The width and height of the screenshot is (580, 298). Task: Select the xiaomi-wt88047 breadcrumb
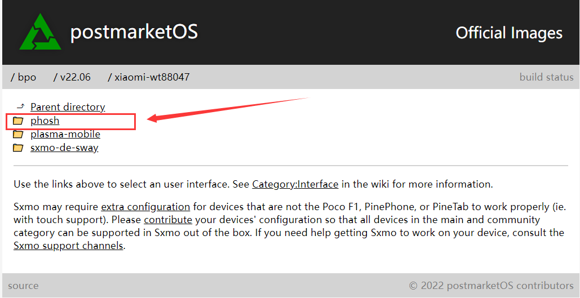click(152, 77)
